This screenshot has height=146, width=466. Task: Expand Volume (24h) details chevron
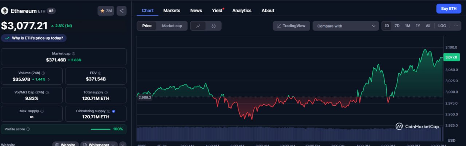point(49,79)
